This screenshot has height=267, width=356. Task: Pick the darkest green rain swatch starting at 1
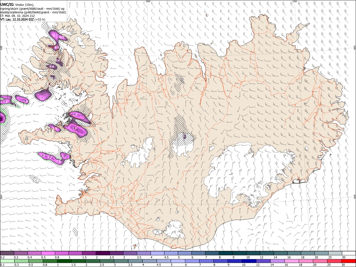point(64,261)
